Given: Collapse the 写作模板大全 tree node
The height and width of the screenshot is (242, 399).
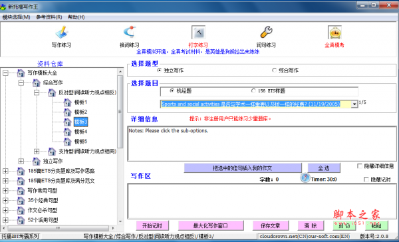Looking at the screenshot, I should coord(5,73).
